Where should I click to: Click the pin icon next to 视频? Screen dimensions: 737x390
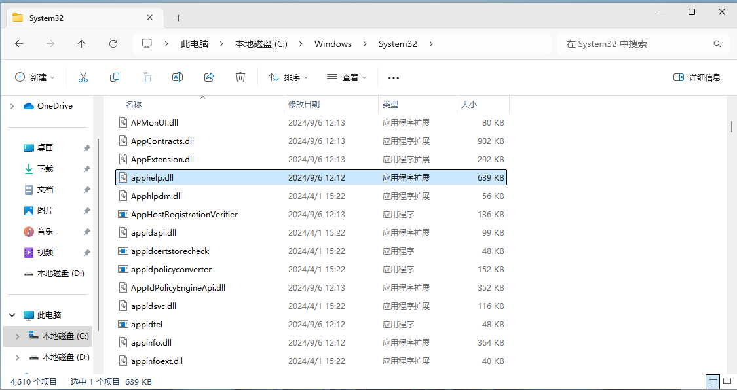tap(87, 253)
